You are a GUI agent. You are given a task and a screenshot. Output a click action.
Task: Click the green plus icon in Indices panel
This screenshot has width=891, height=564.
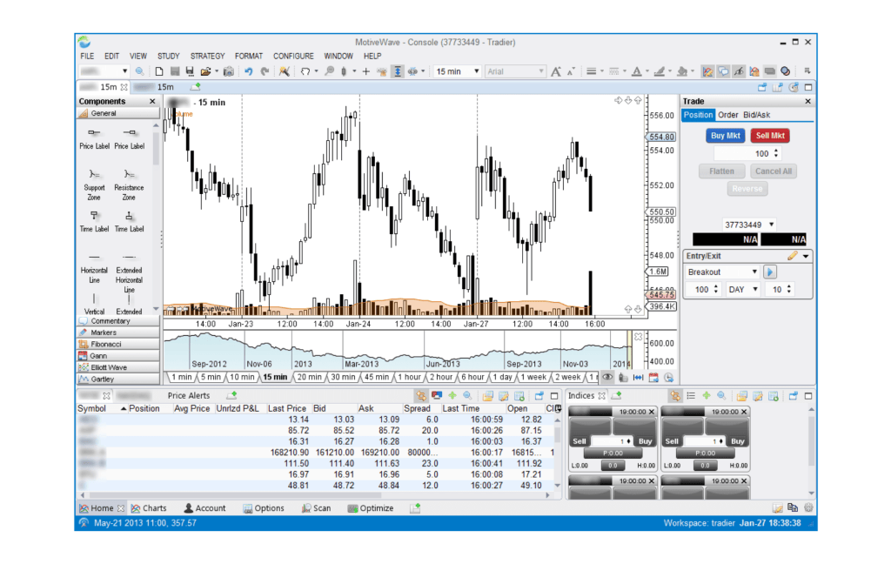click(x=706, y=396)
